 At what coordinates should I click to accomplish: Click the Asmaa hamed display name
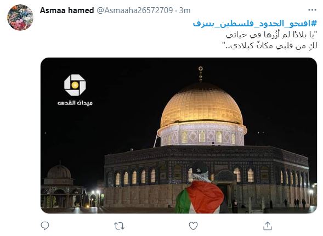67,10
